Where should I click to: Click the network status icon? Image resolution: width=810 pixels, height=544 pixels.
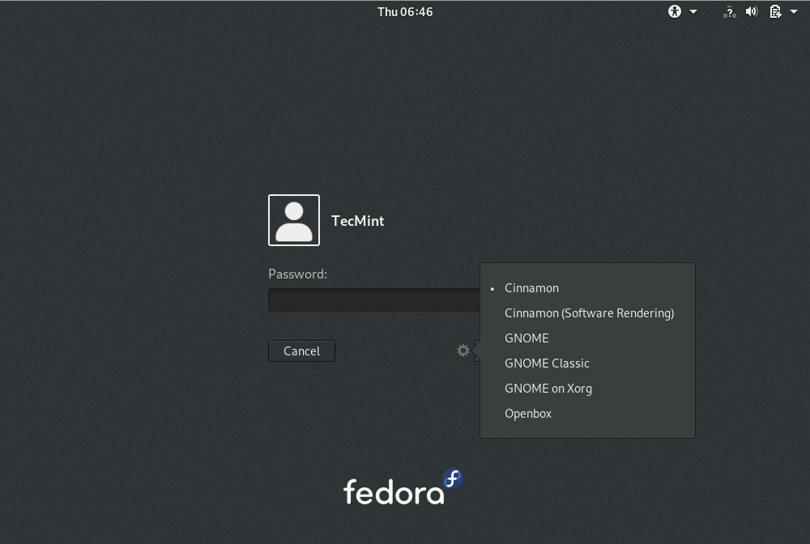(729, 11)
